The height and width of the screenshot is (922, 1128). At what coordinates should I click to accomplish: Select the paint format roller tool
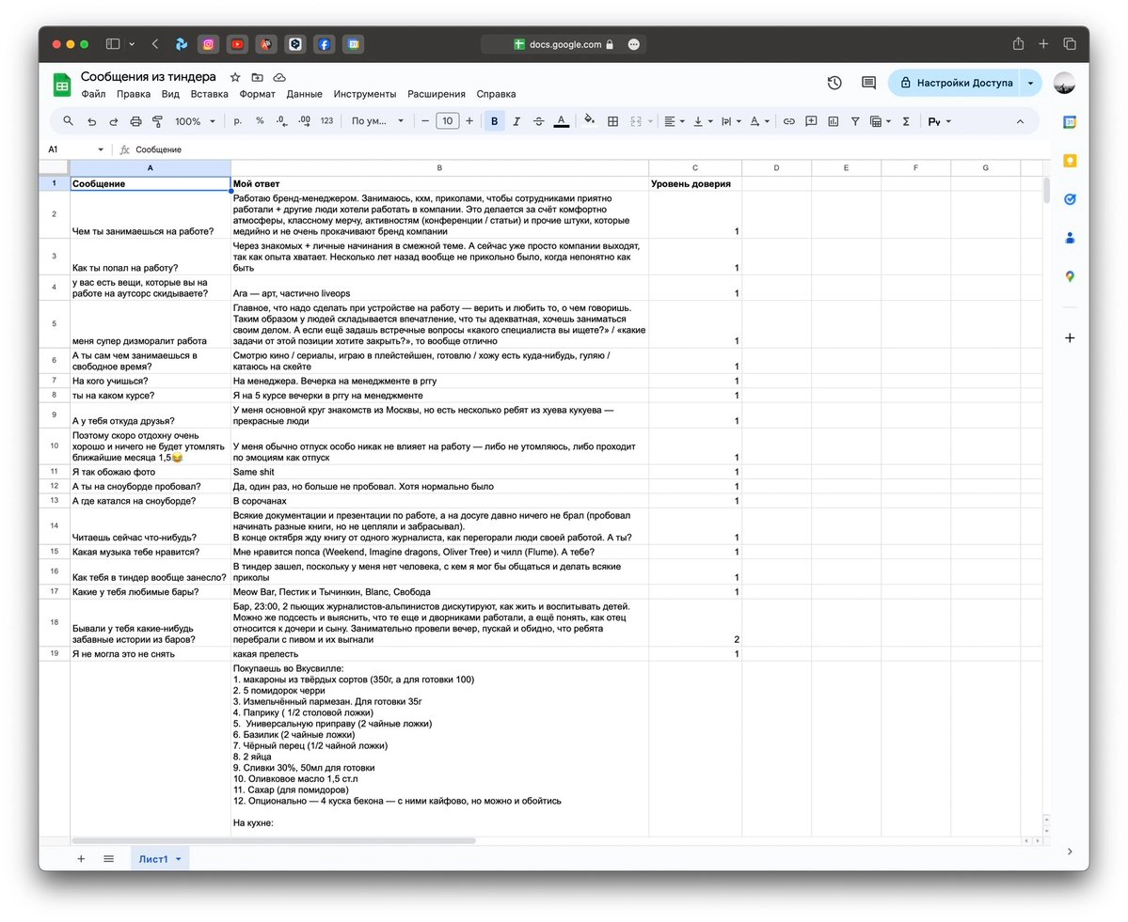click(157, 121)
